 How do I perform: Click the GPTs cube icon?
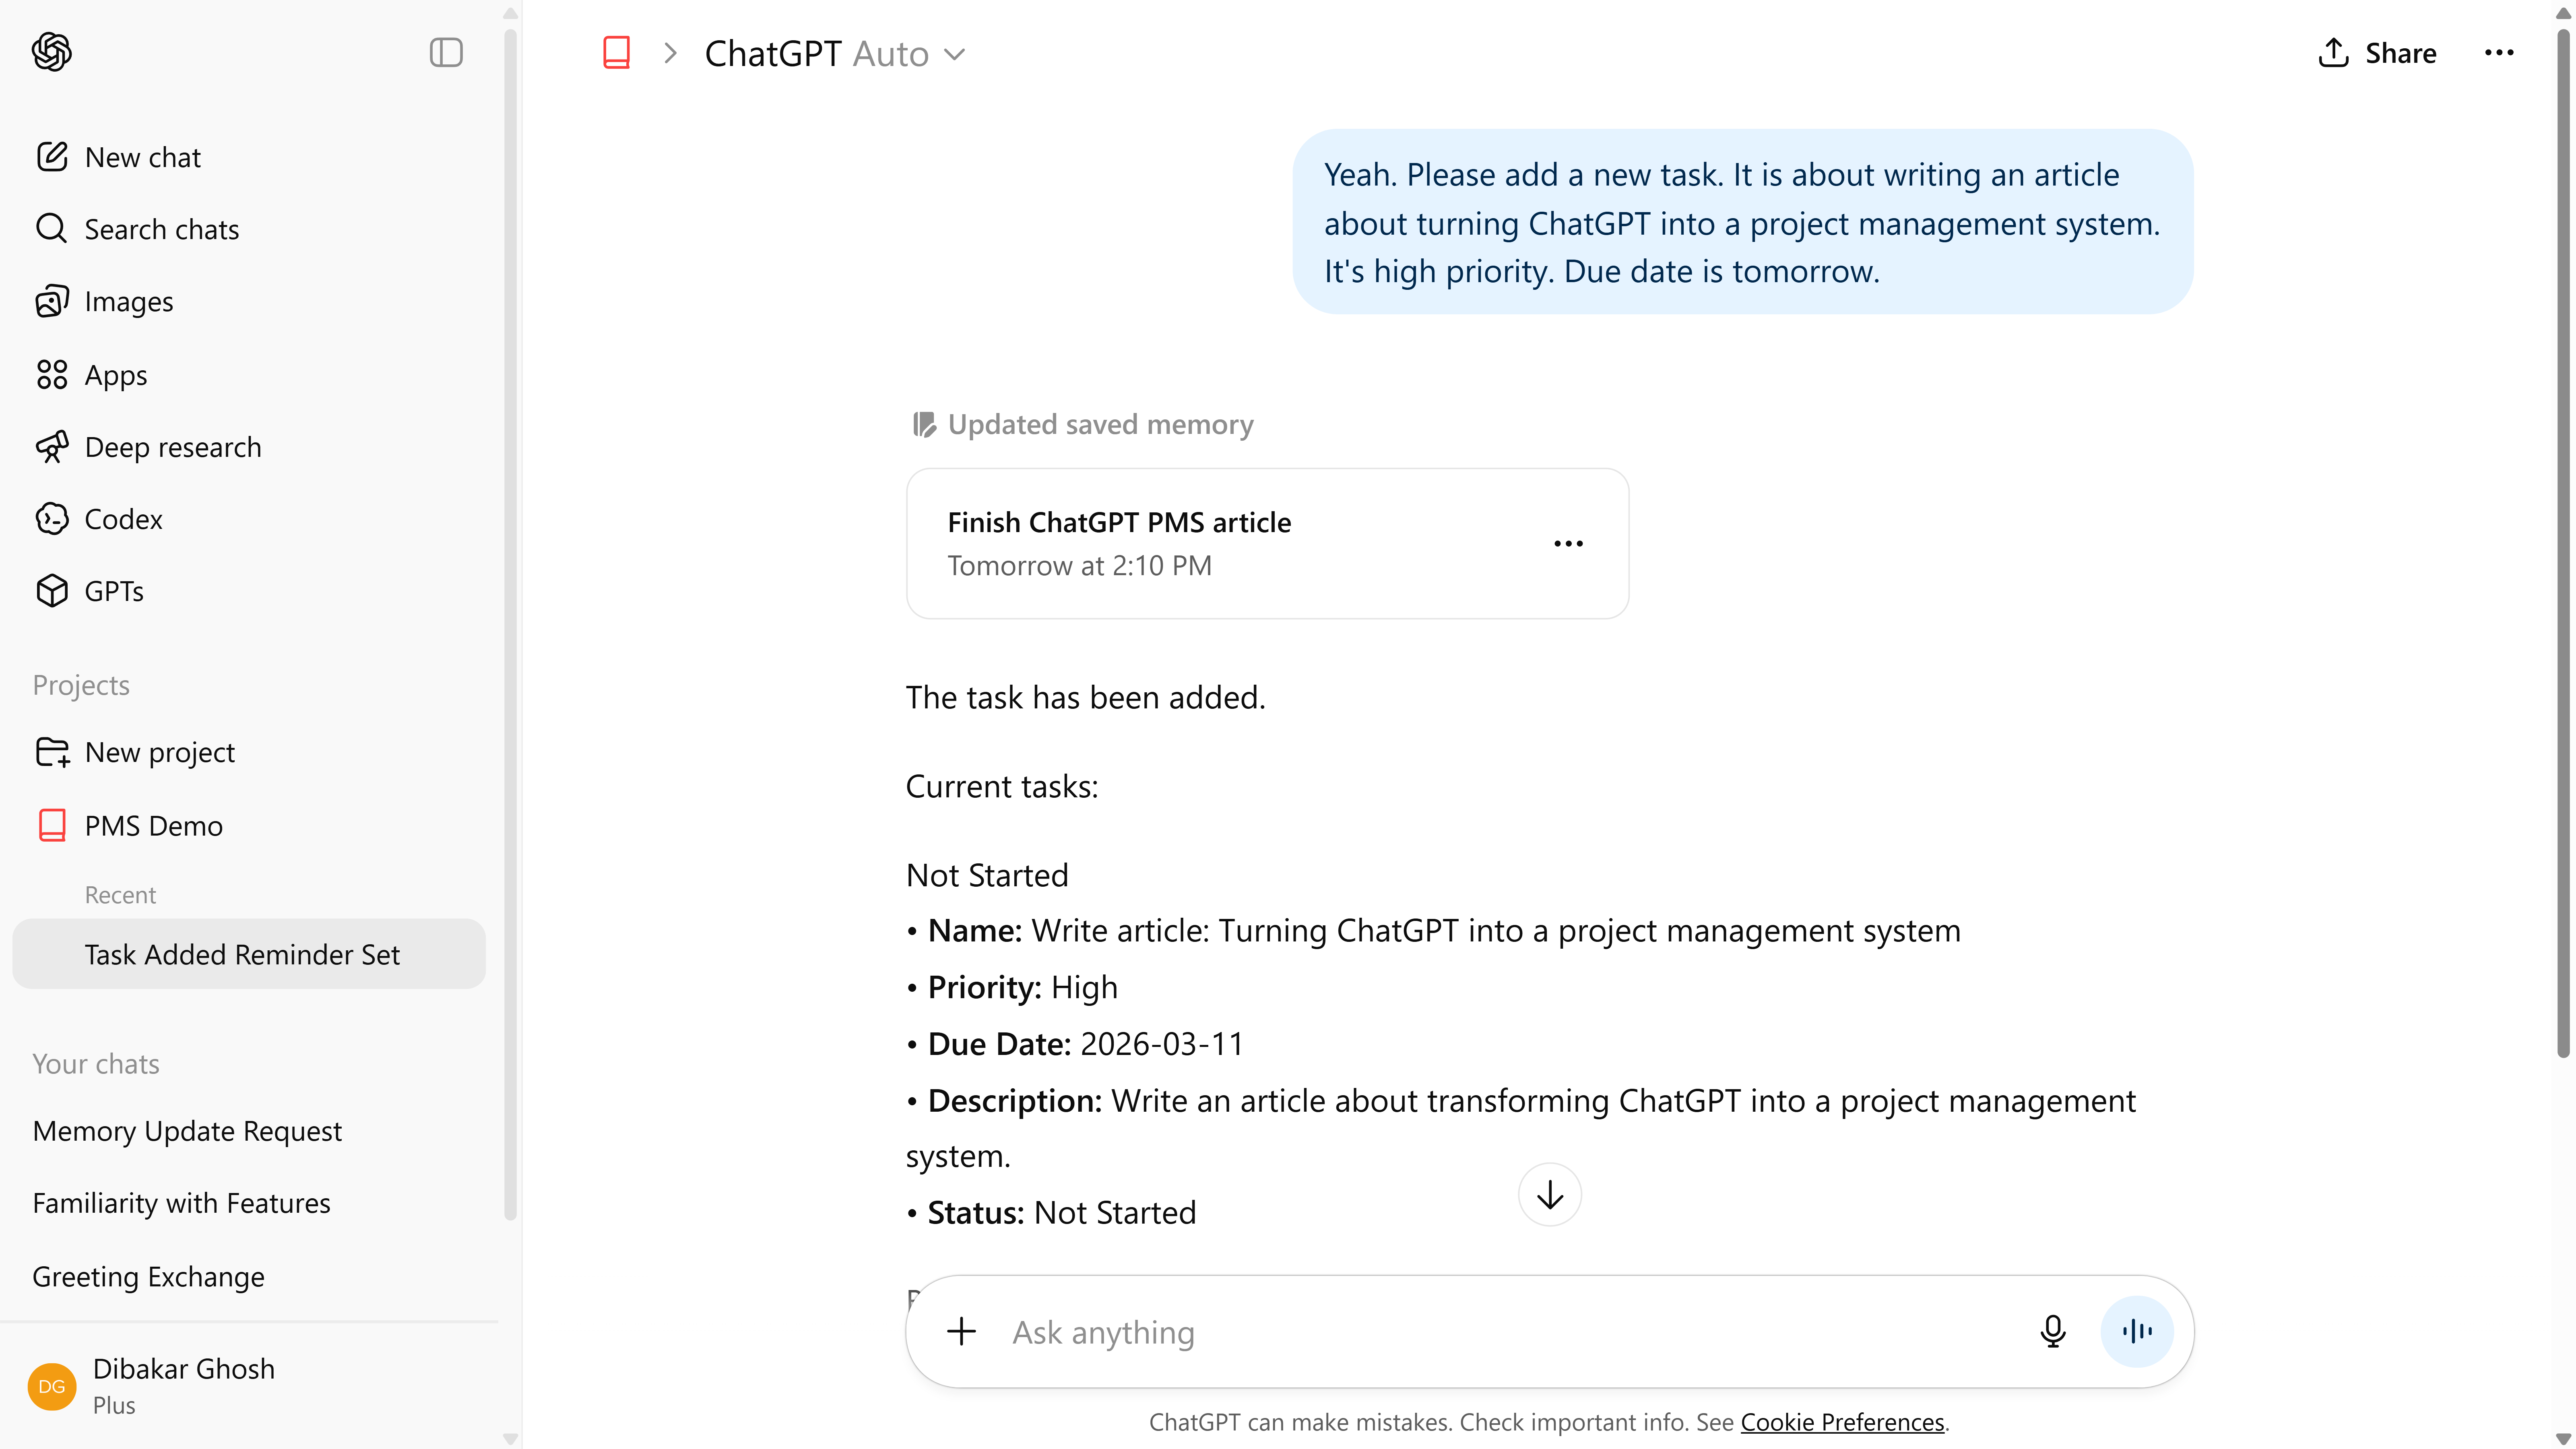52,591
